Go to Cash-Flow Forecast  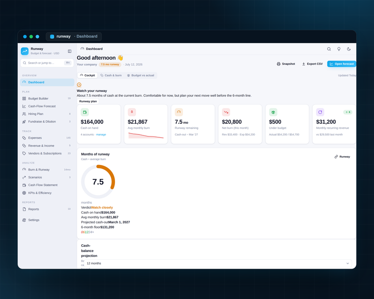[x=47, y=106]
